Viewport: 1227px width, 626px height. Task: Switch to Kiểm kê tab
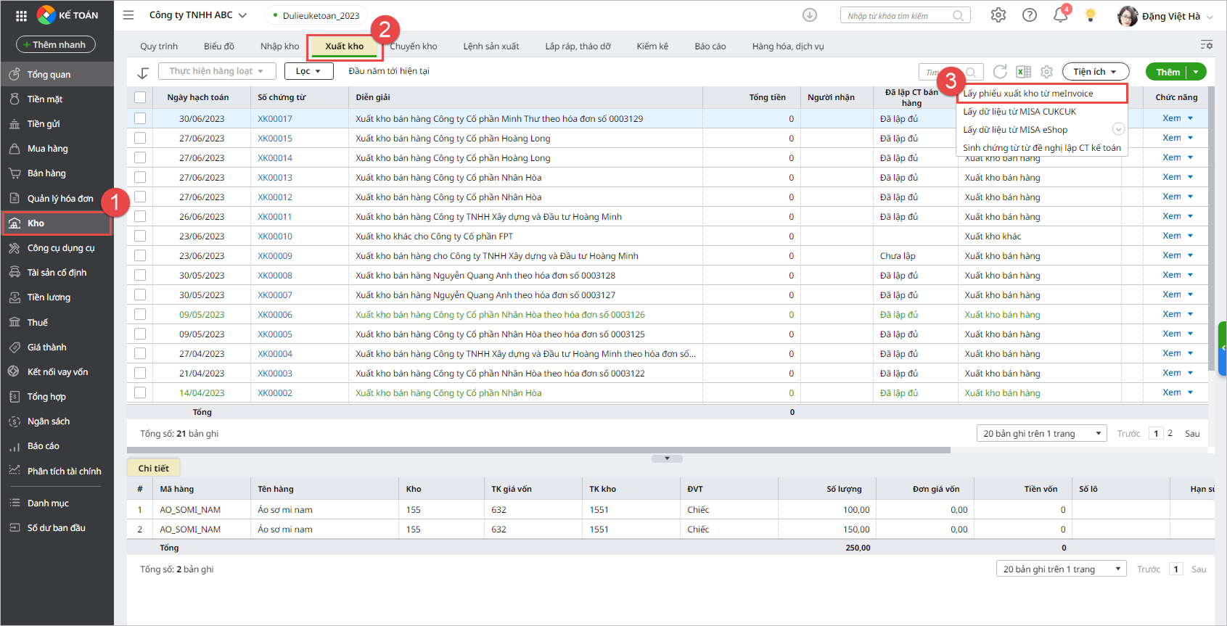[652, 46]
